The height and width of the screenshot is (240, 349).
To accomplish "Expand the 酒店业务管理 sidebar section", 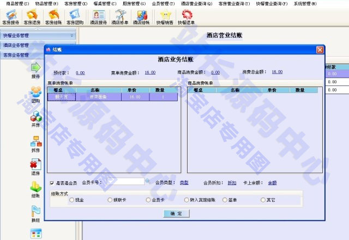I will 22,45.
